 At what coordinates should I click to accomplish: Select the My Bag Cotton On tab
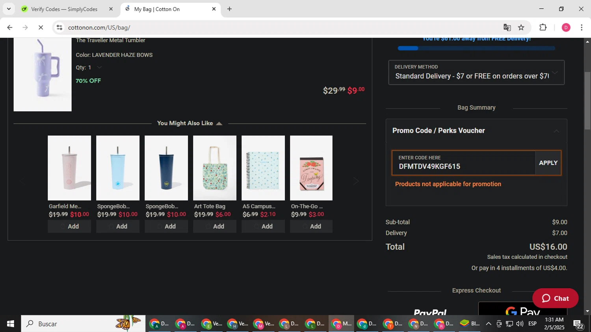click(170, 9)
